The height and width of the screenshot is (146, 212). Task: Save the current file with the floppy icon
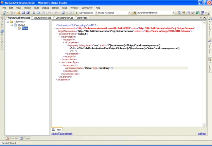(23, 13)
